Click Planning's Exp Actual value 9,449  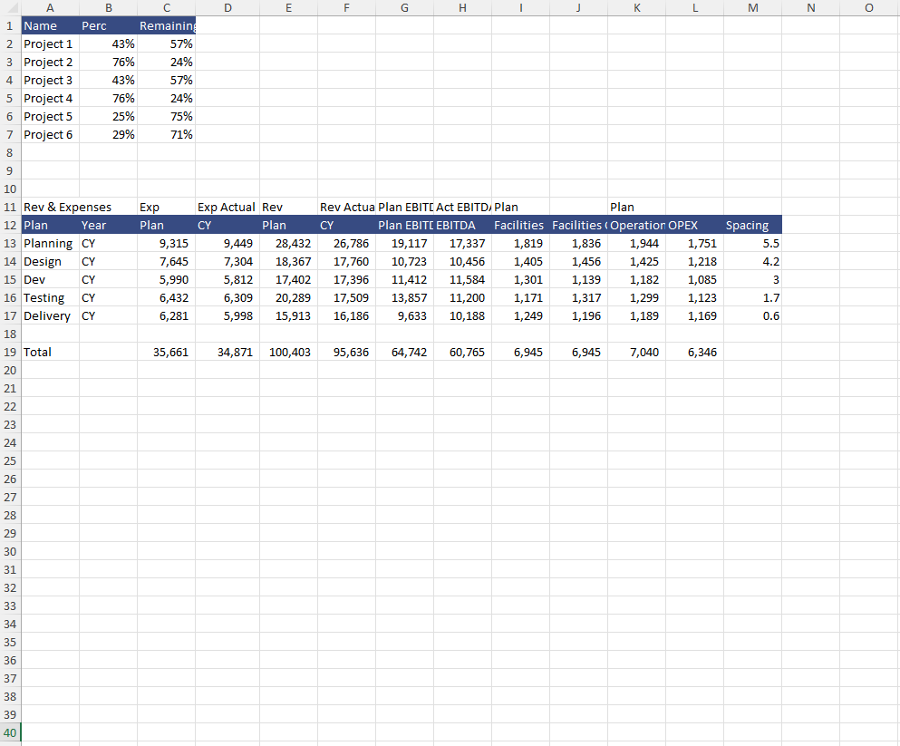(x=227, y=243)
